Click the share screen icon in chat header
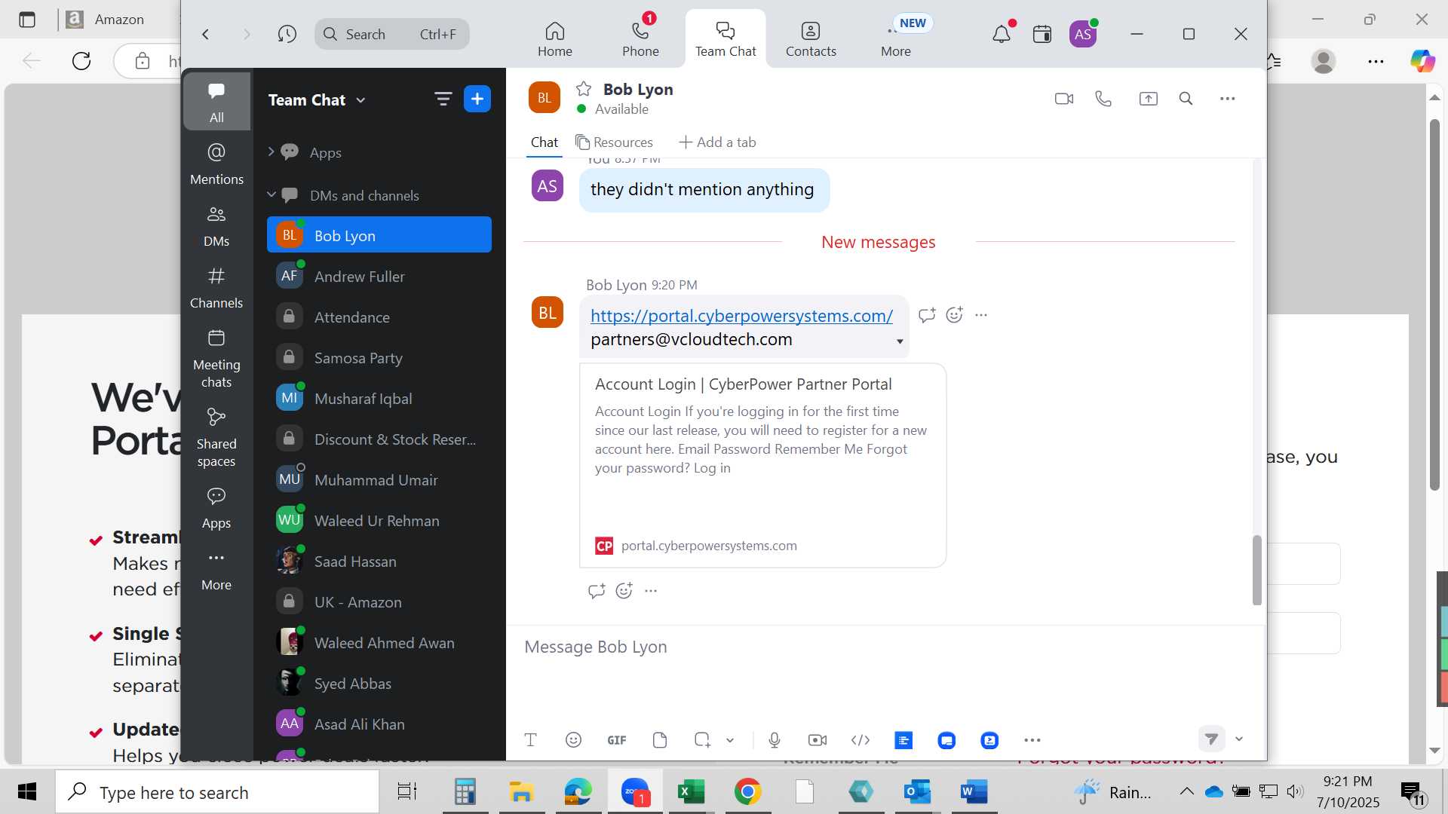The width and height of the screenshot is (1448, 814). click(1148, 99)
